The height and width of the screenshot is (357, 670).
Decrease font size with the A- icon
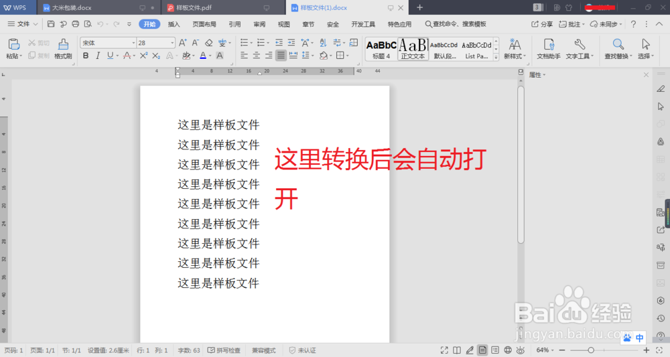(x=195, y=43)
